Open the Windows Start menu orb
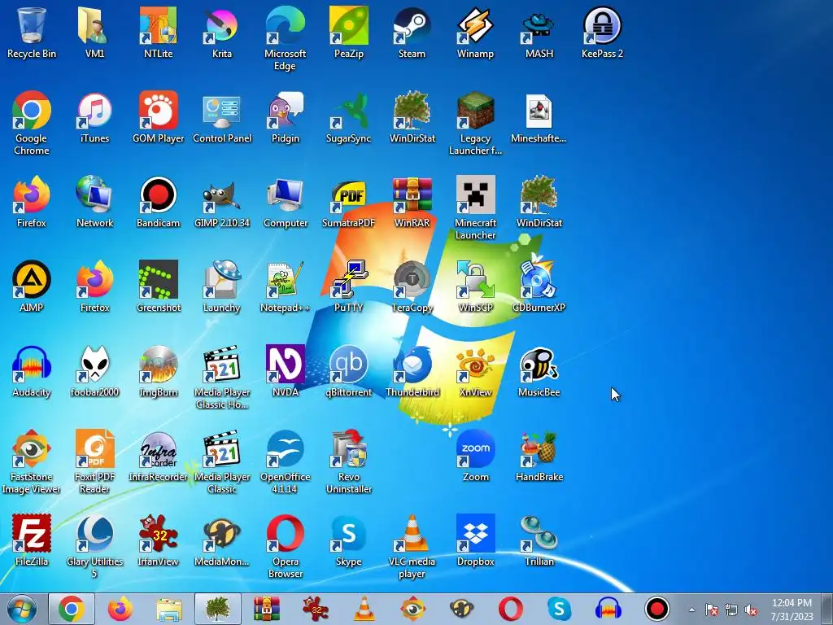The width and height of the screenshot is (833, 625). [x=22, y=609]
